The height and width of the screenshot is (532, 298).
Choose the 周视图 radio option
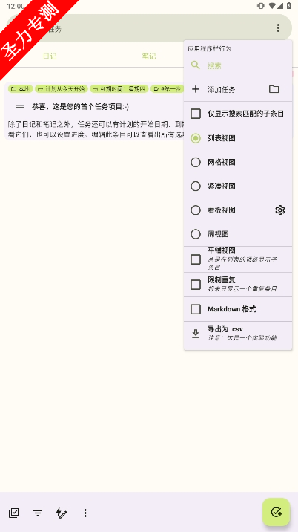(196, 234)
